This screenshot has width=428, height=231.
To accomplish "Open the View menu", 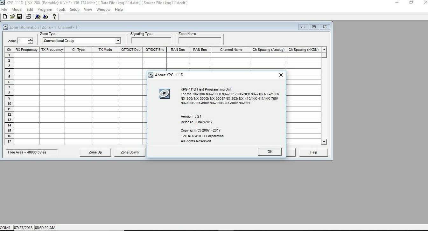I will coord(88,10).
